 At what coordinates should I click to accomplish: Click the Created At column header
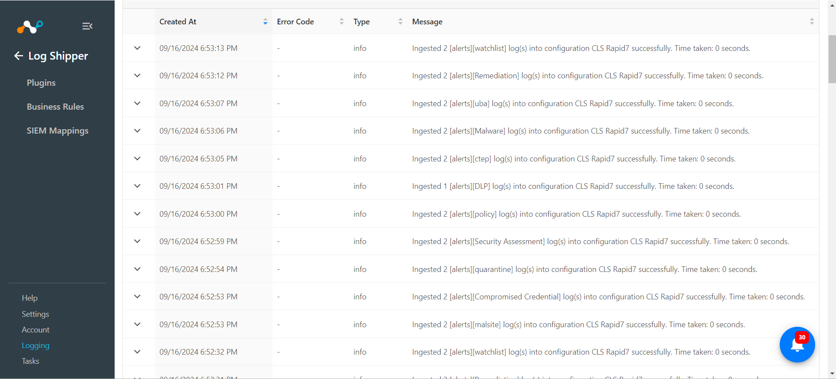pos(178,22)
